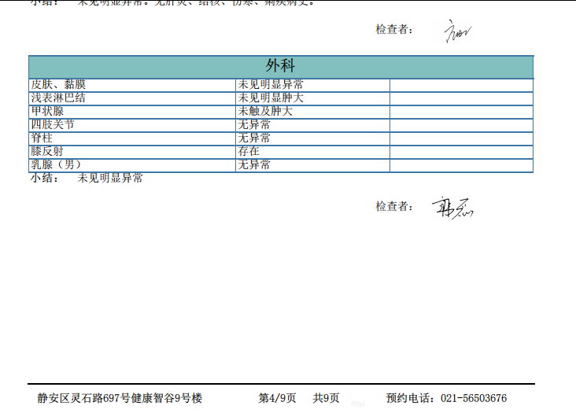Select the 甲状腺 row label
The width and height of the screenshot is (576, 413).
[x=47, y=112]
